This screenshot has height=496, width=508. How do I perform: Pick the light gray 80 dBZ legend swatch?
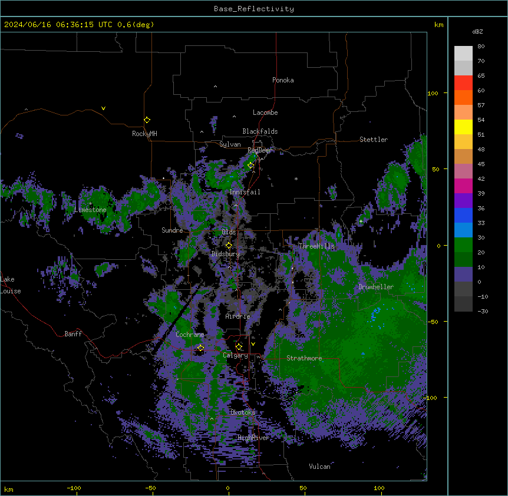pos(463,53)
